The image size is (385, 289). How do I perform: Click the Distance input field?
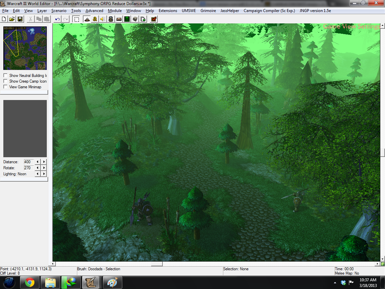click(28, 162)
